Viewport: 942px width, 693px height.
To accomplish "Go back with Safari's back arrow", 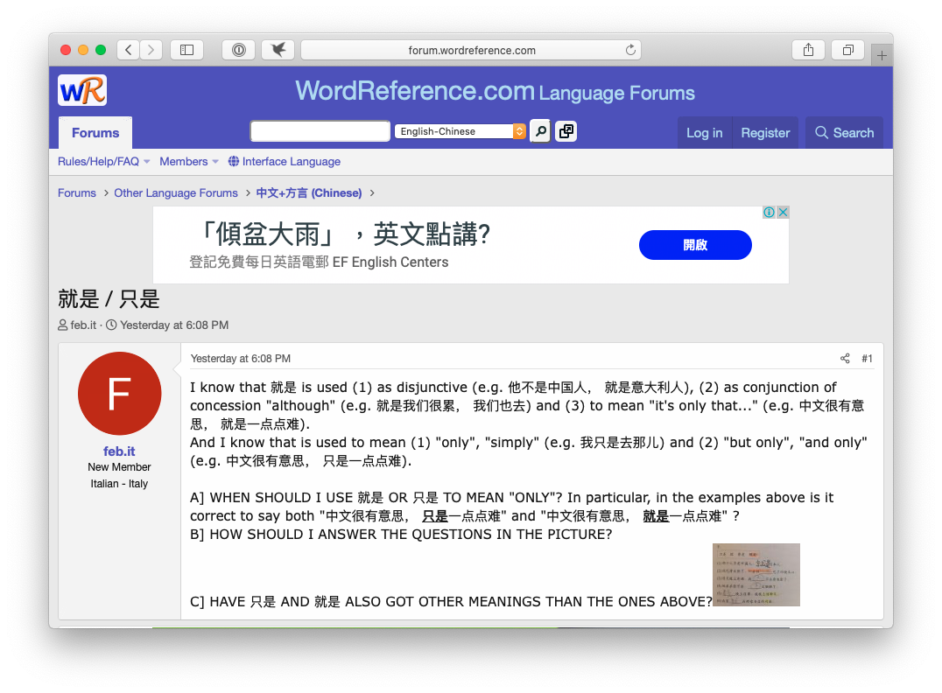I will coord(129,50).
